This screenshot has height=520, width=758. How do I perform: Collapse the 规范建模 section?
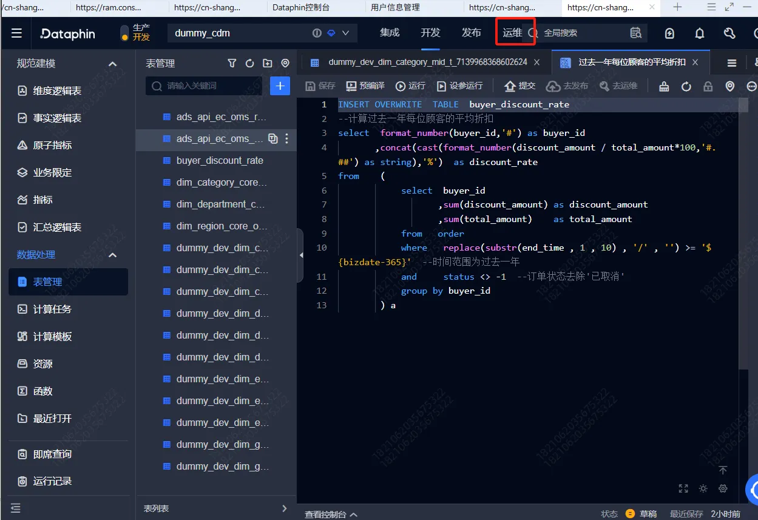112,64
